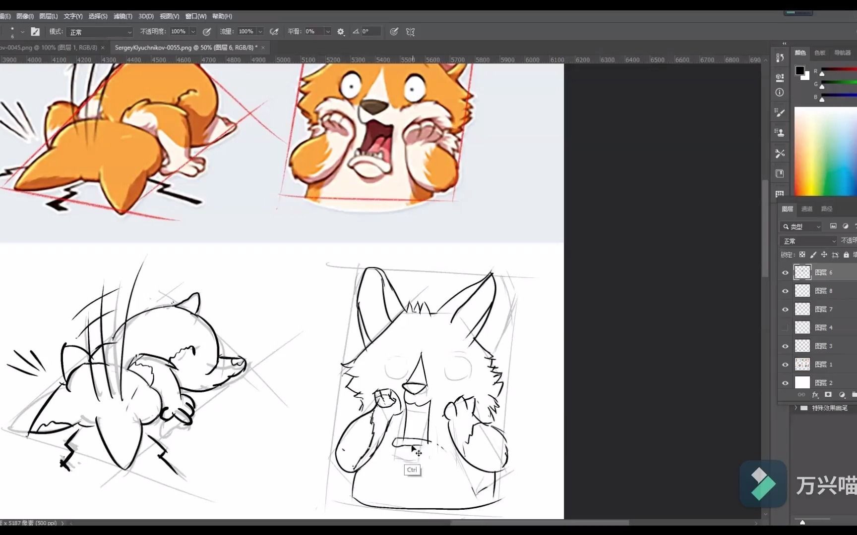Expand the 特殊效果画笔 brush folder
The image size is (857, 535).
tap(796, 408)
